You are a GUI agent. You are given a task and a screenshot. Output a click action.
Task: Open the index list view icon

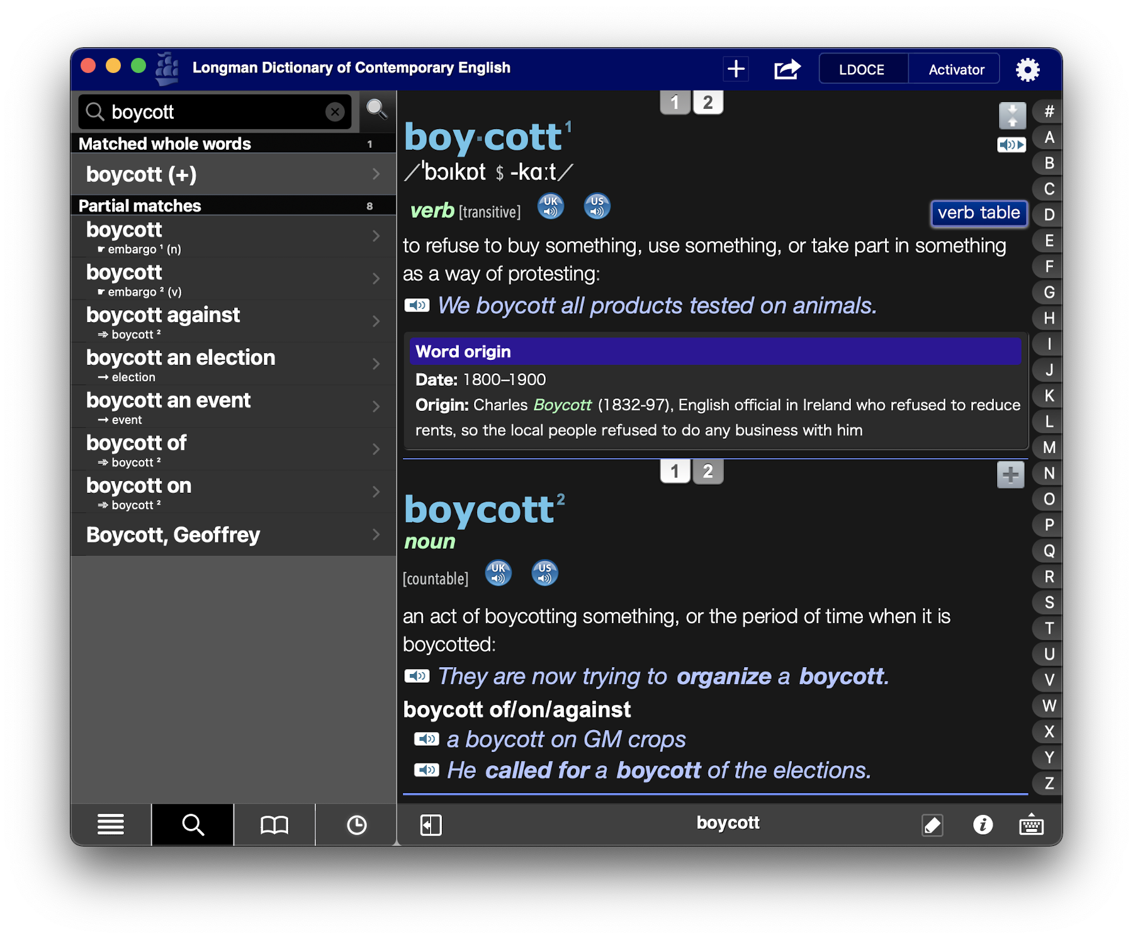click(x=111, y=824)
